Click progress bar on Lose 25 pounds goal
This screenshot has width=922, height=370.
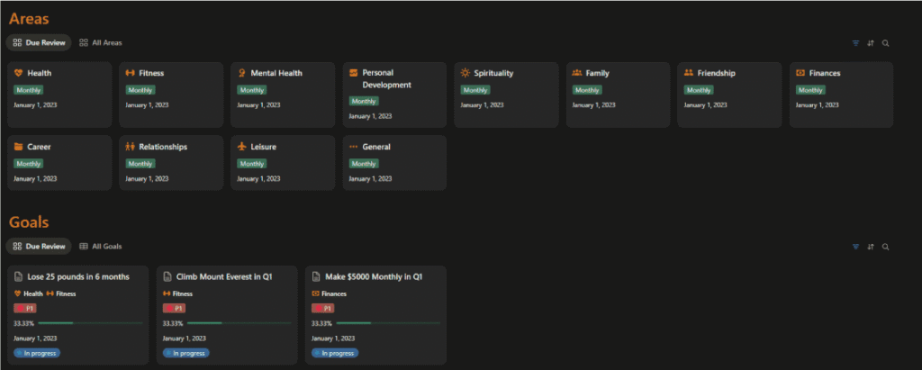91,323
